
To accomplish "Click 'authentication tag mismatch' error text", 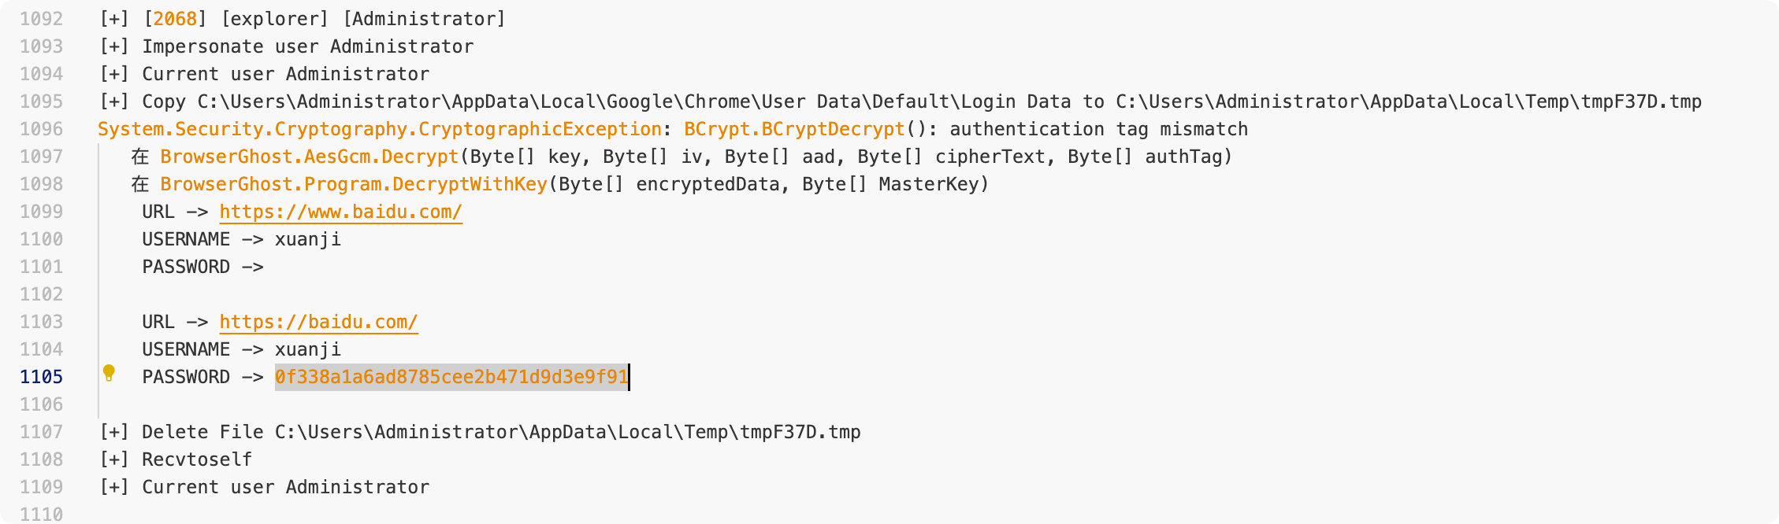I will (x=1098, y=129).
